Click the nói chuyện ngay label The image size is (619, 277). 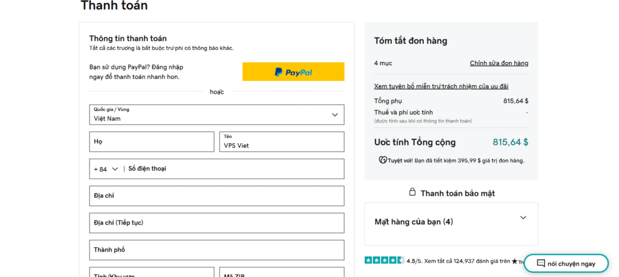tap(571, 264)
